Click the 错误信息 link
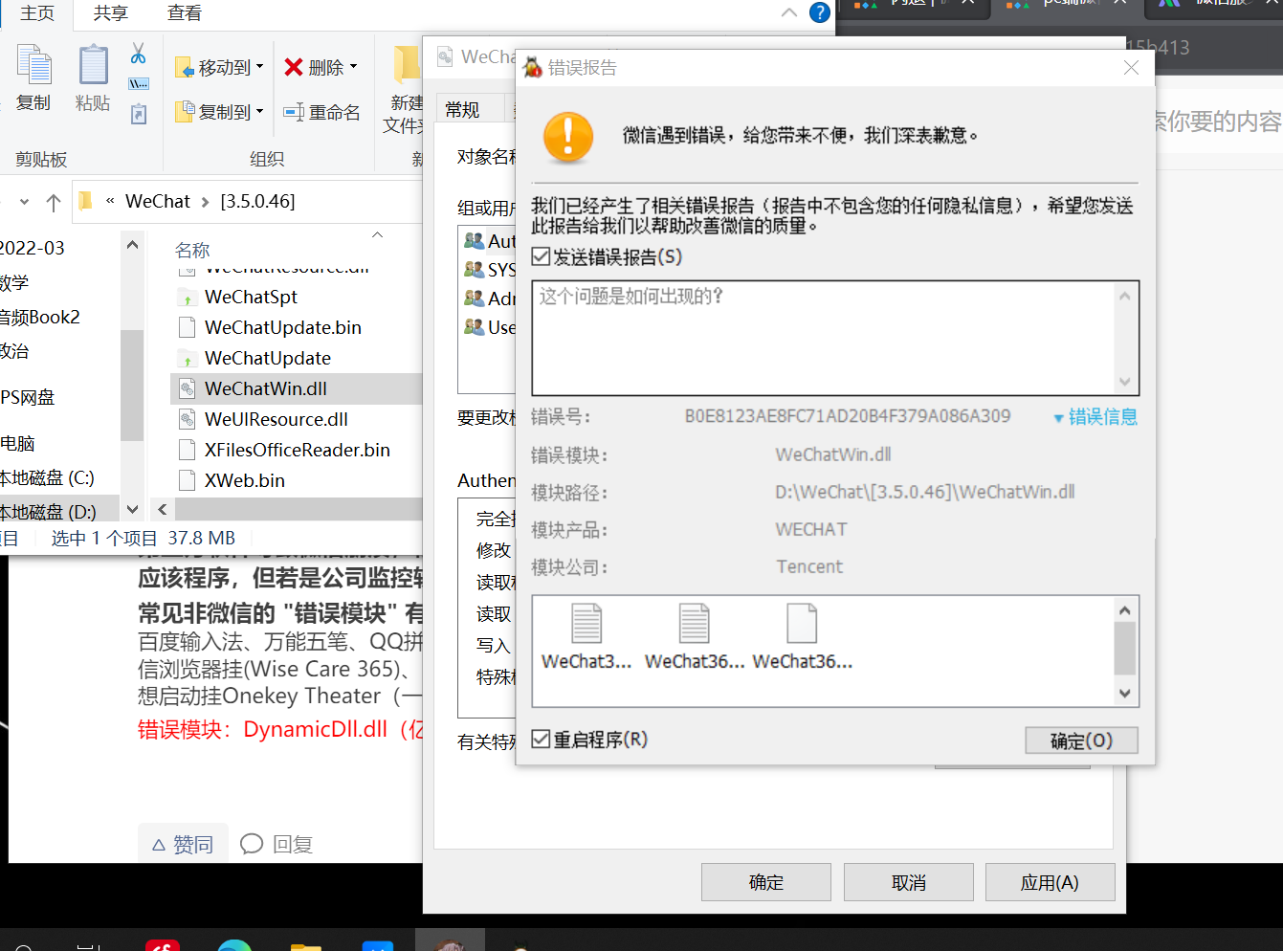This screenshot has width=1283, height=951. point(1103,417)
